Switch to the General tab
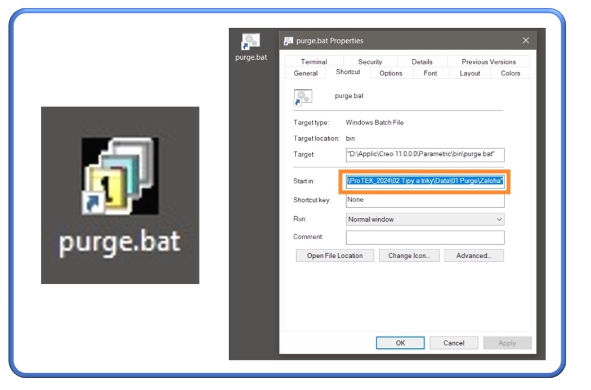The image size is (591, 390). pos(306,73)
